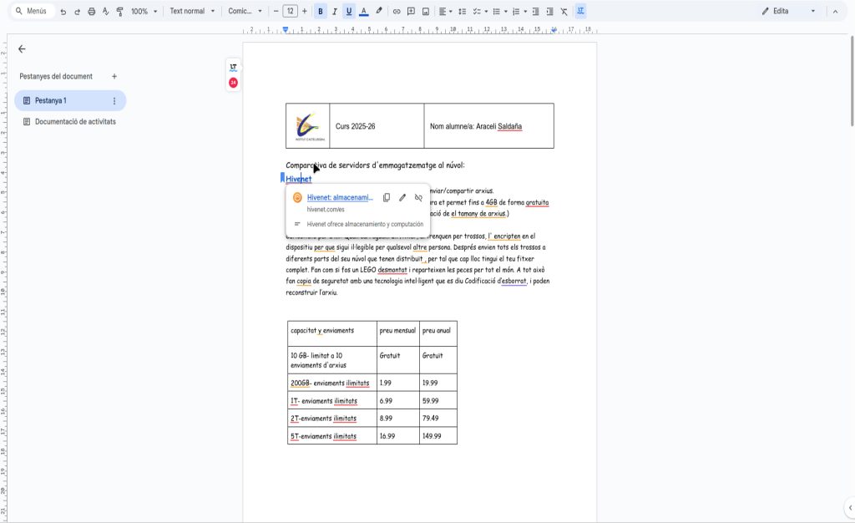Copy the Hivenet link with the copy icon

tap(387, 198)
